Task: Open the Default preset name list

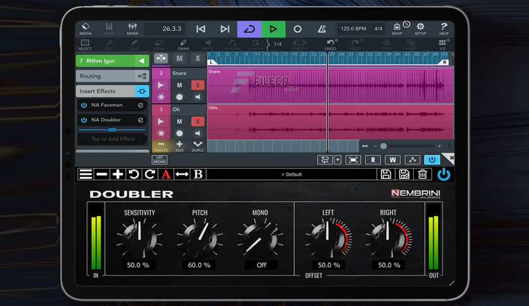Action: coord(292,174)
